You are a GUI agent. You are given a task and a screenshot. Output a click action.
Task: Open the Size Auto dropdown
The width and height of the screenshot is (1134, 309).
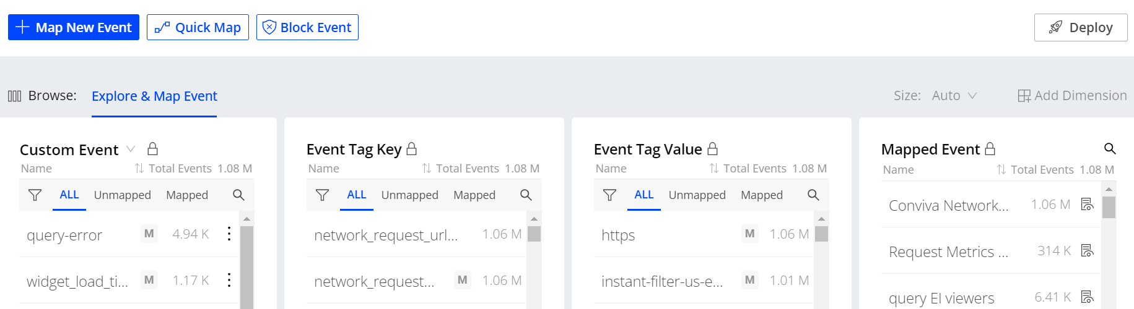point(954,96)
